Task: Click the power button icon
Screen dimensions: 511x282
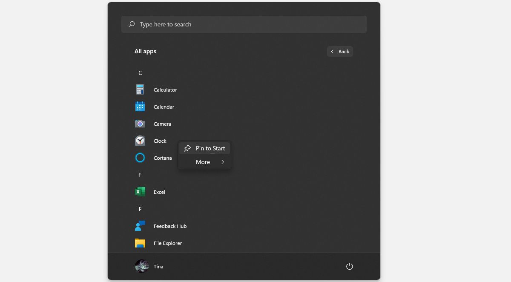Action: 350,266
